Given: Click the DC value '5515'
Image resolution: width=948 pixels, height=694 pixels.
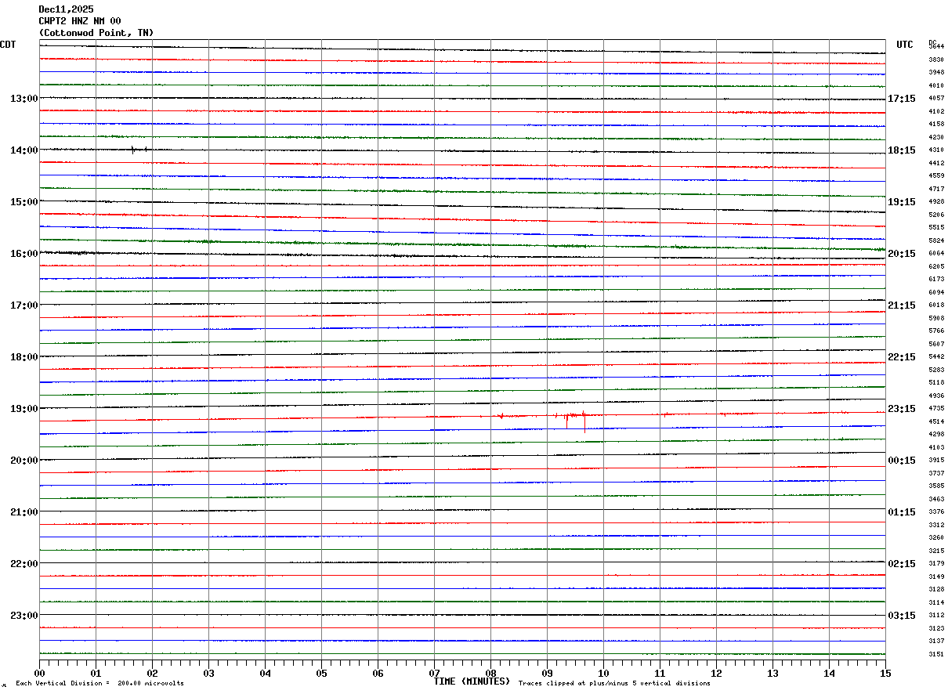Looking at the screenshot, I should [x=936, y=228].
